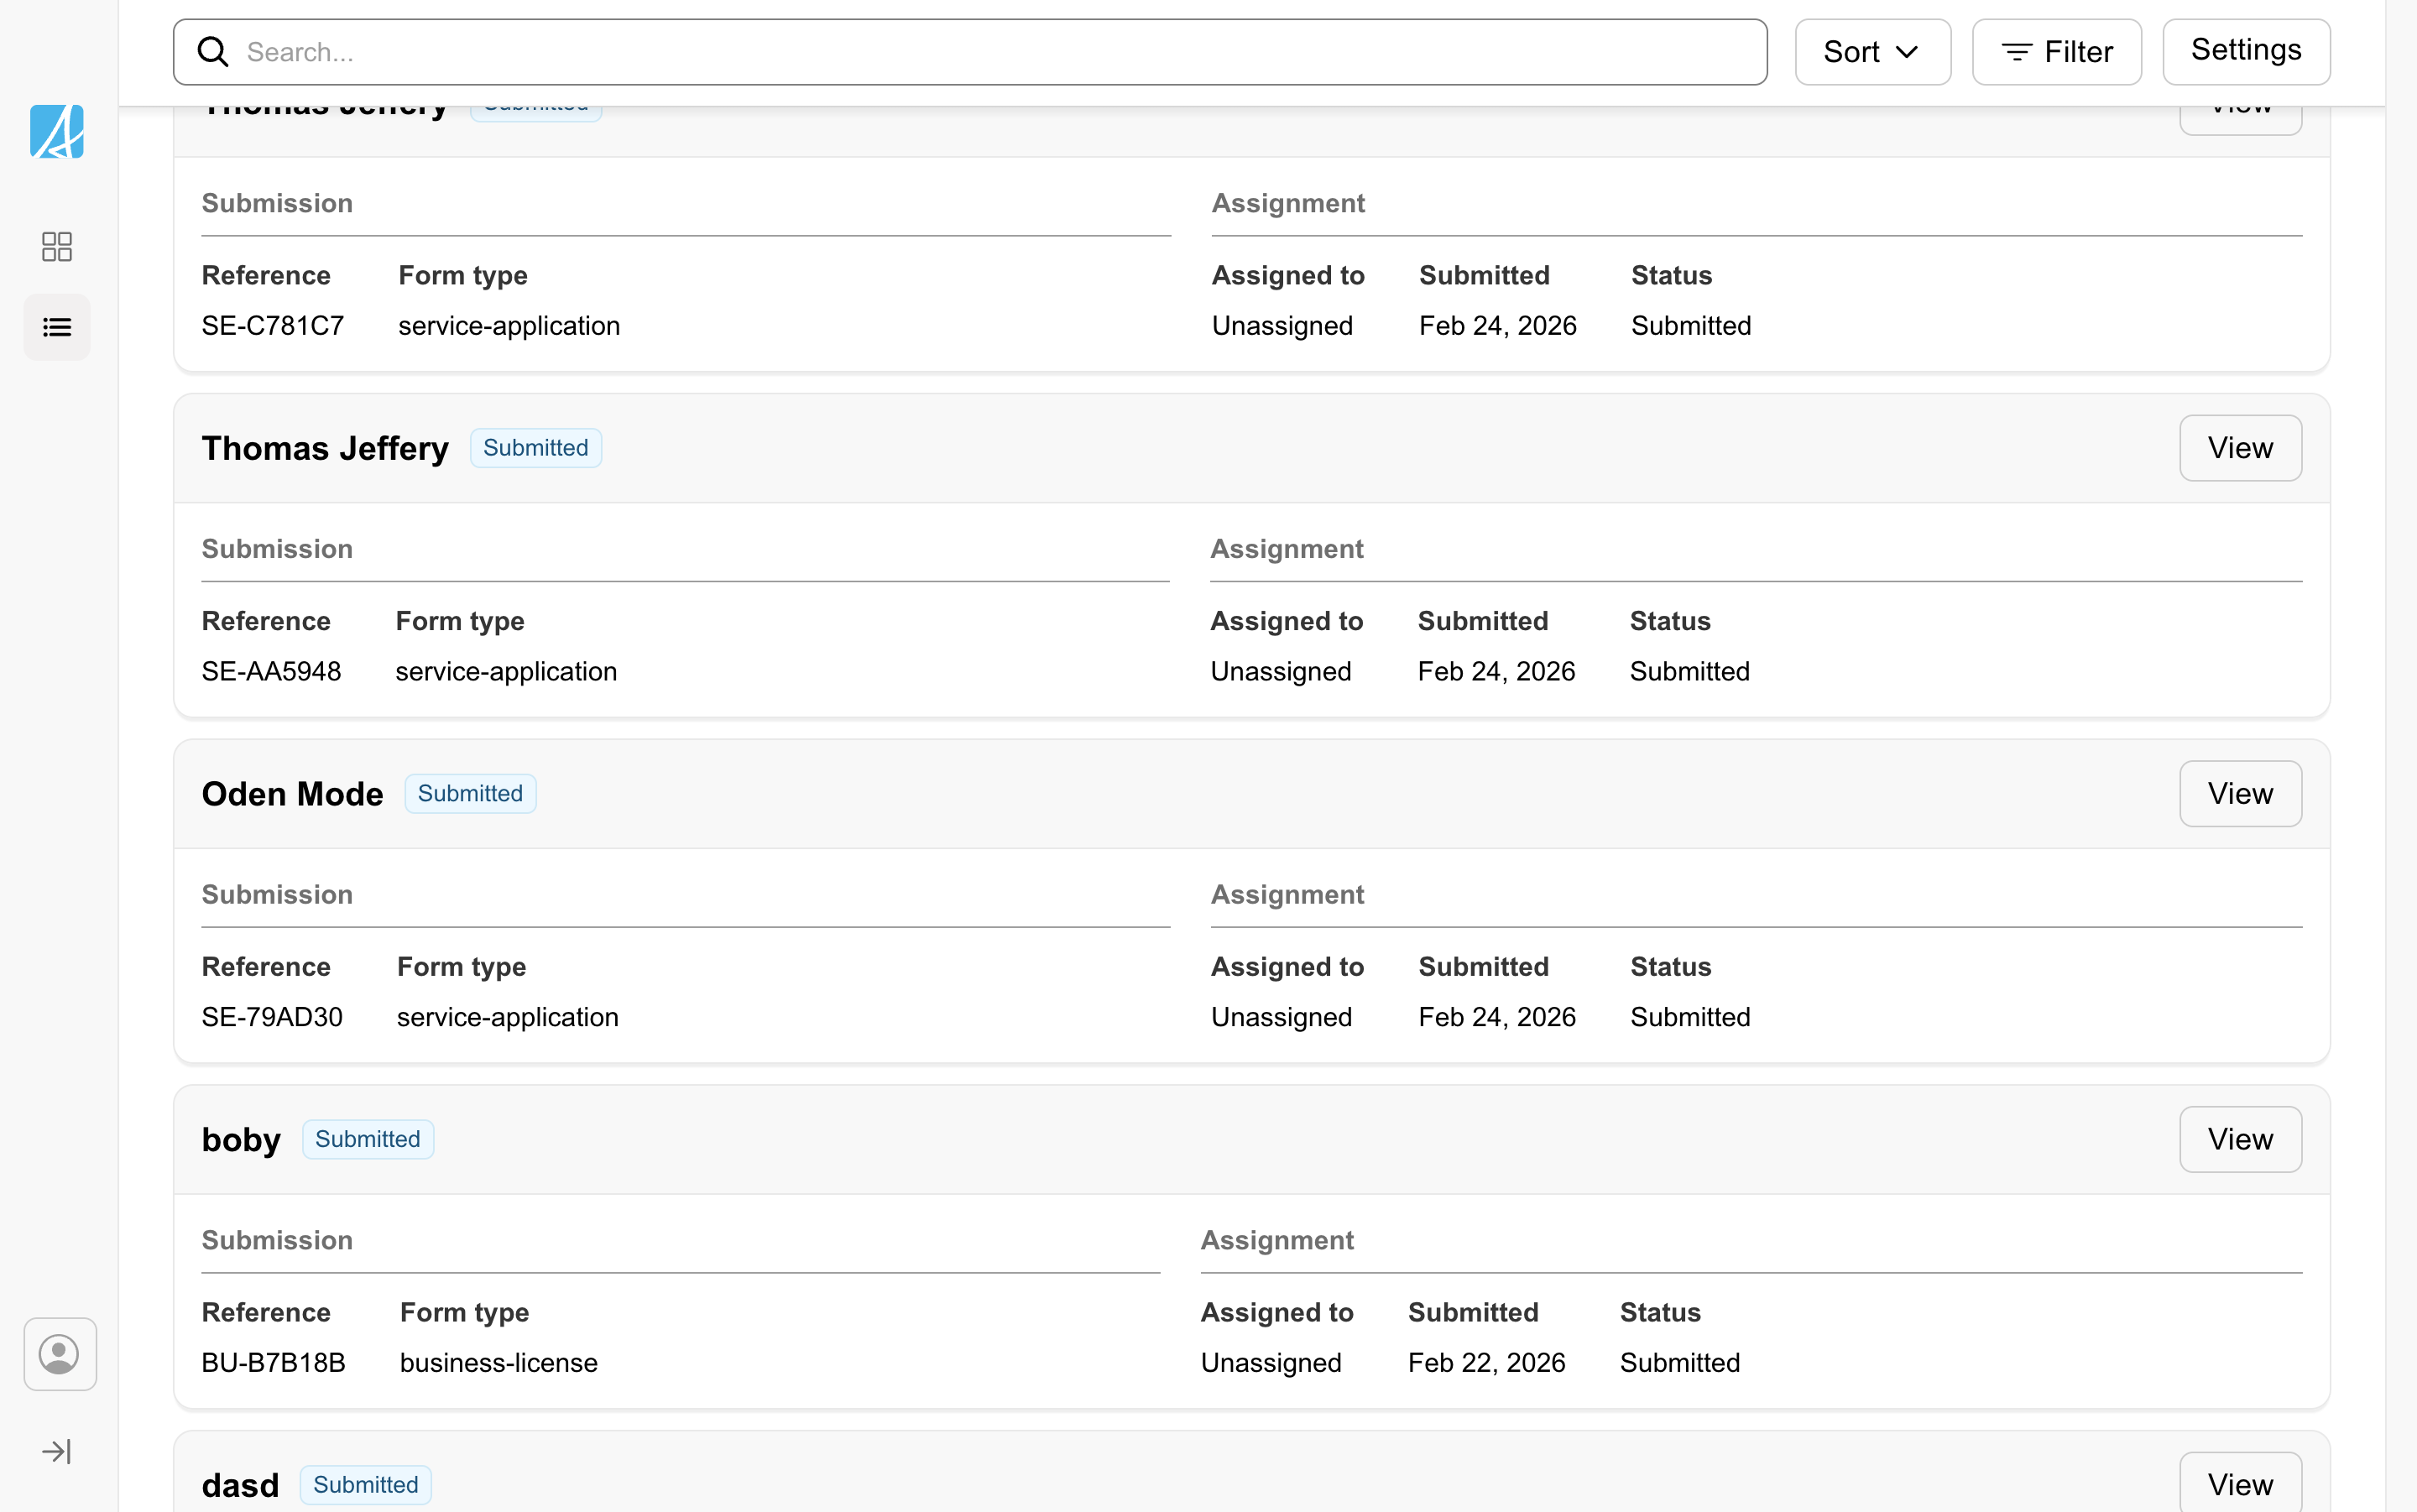Viewport: 2417px width, 1512px height.
Task: Open the Sort dropdown
Action: coord(1872,52)
